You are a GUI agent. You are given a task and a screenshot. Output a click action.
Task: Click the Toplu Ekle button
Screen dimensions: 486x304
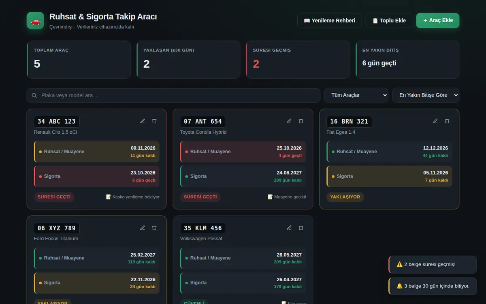[389, 21]
